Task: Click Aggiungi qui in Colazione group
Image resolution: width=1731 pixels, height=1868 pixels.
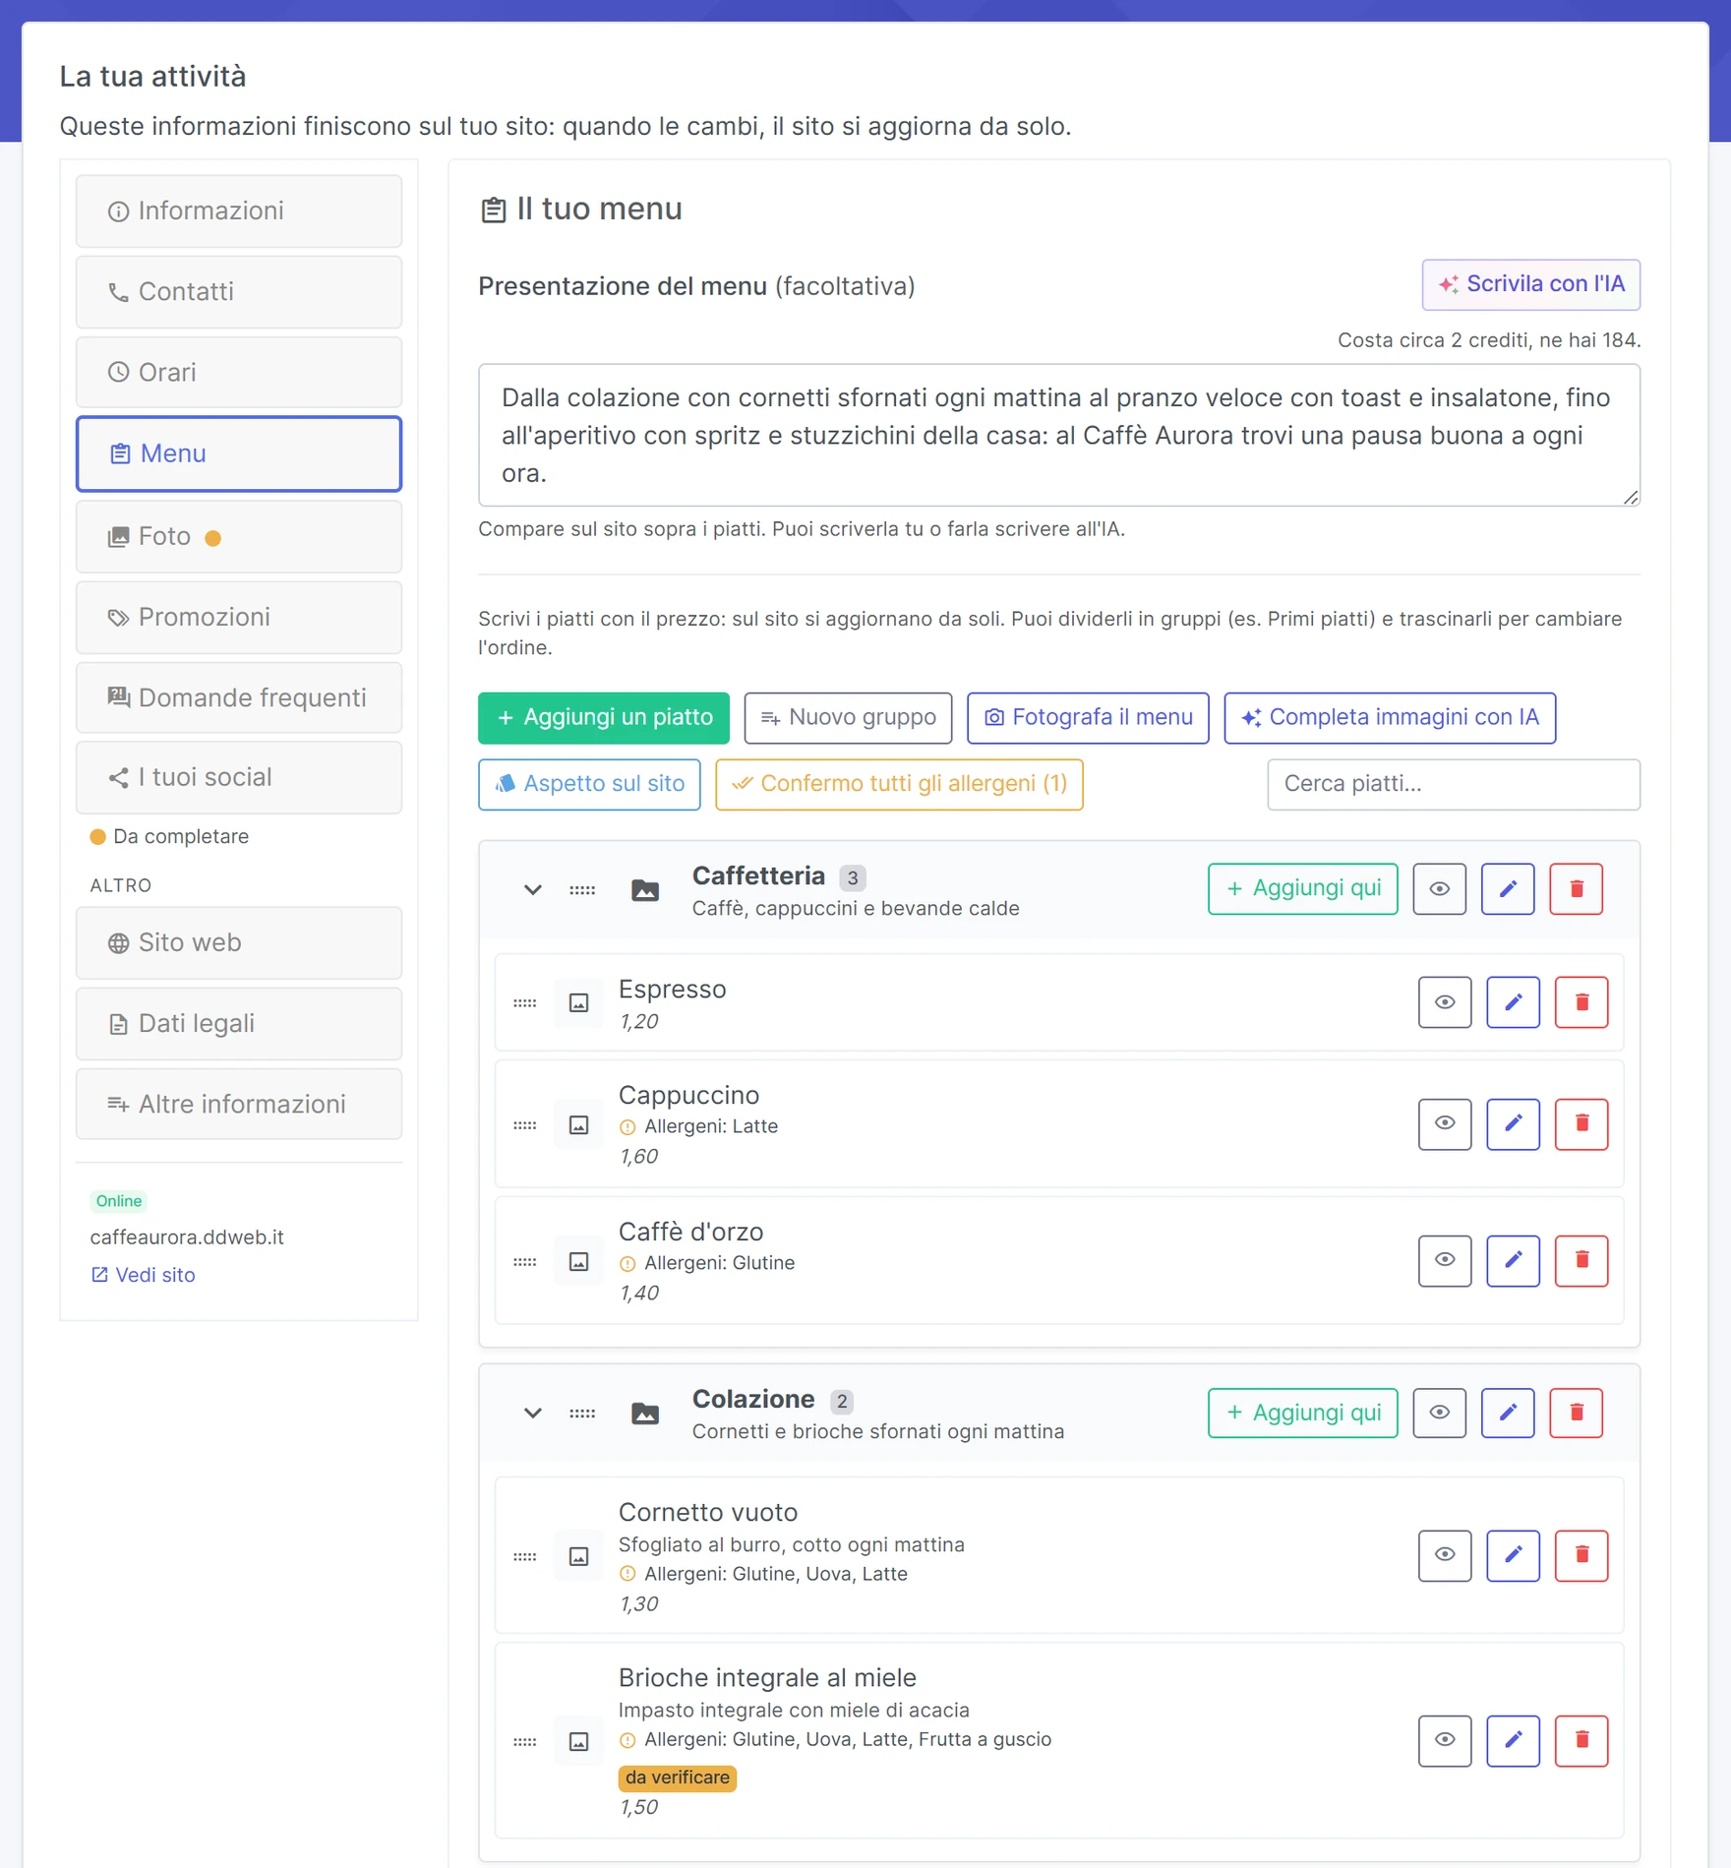Action: click(x=1303, y=1413)
